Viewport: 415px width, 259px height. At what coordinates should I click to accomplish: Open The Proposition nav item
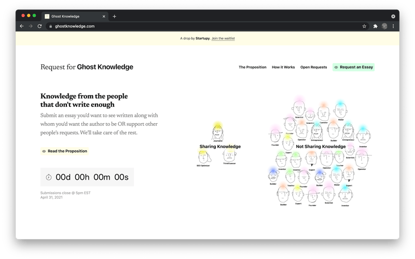click(x=253, y=67)
